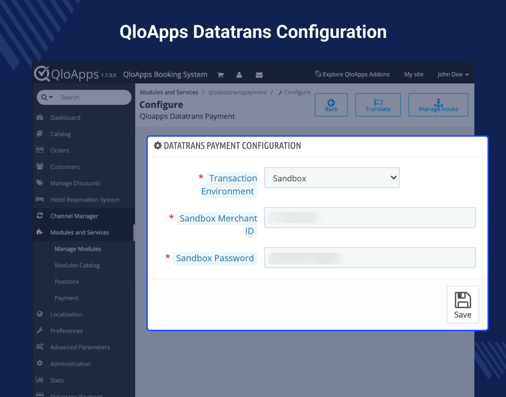Click the Sandbox Merchant ID field
506x397 pixels.
tap(370, 218)
